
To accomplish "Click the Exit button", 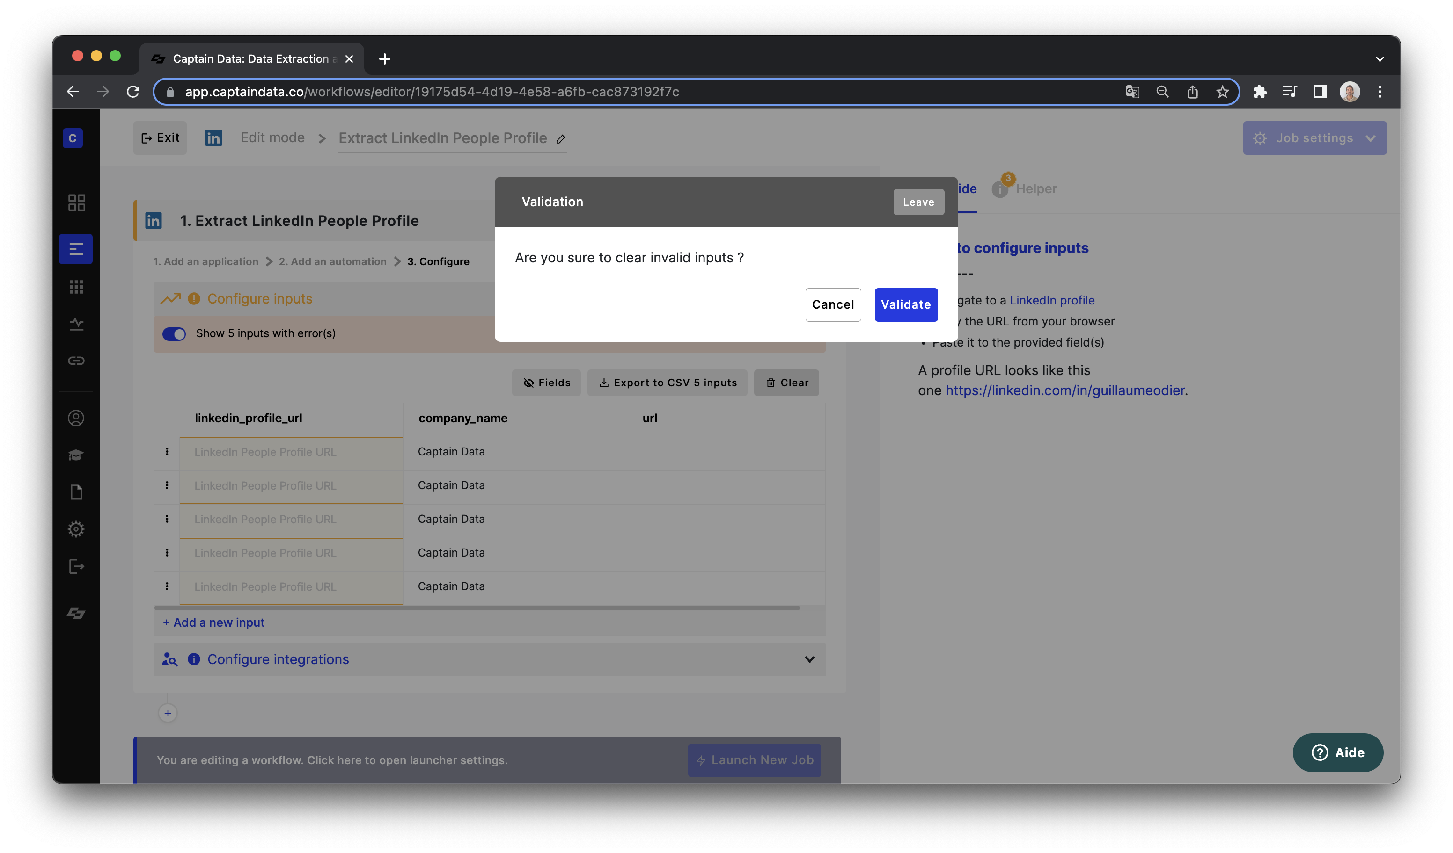I will (x=160, y=137).
